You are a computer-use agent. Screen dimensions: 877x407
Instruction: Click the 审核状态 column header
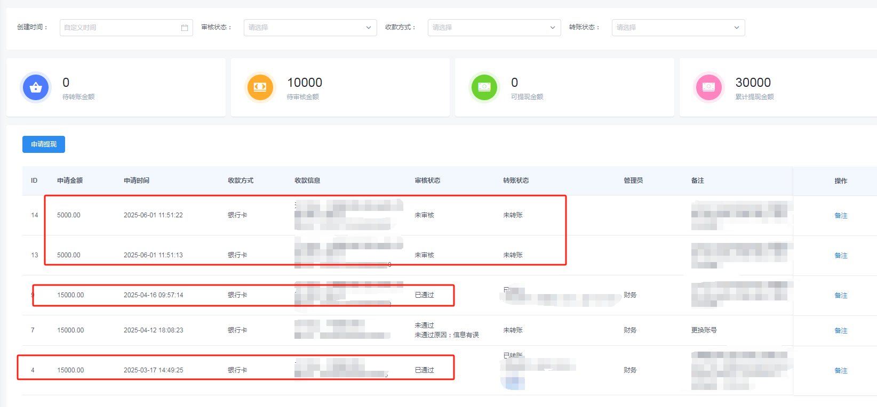[427, 181]
